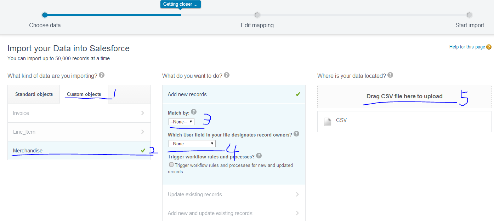Open Help for this page link
494x221 pixels.
click(467, 47)
